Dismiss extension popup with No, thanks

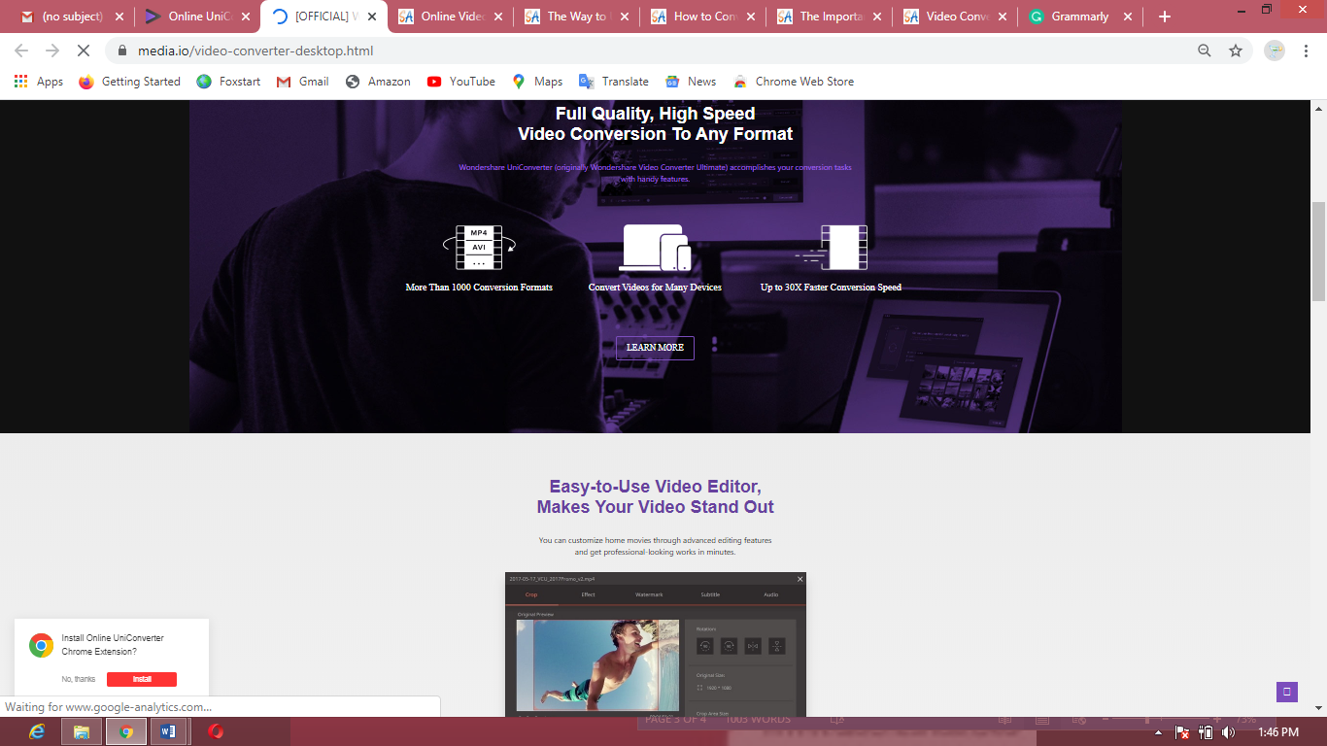coord(79,679)
